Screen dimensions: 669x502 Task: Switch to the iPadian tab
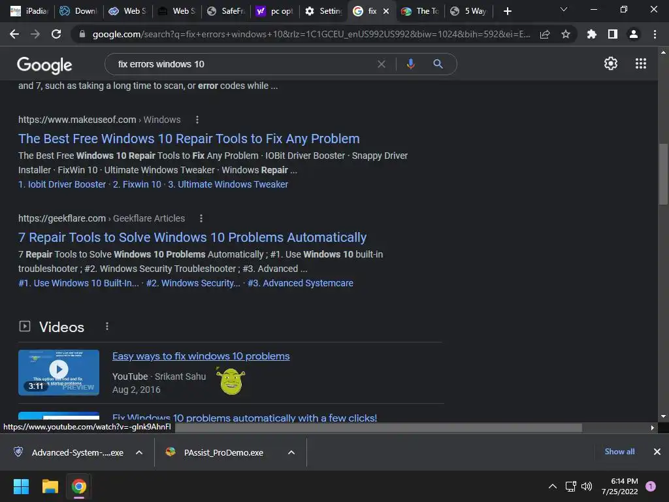30,11
